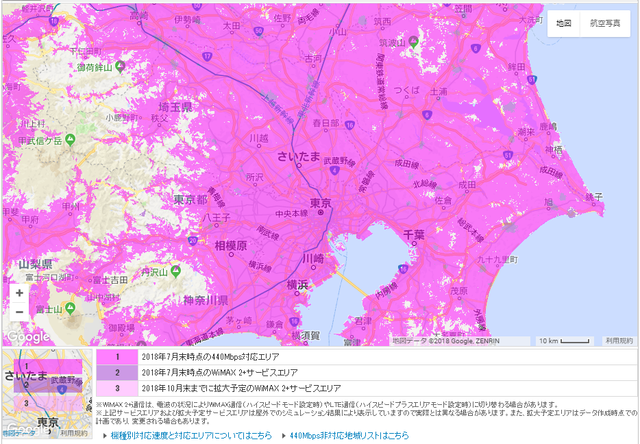The image size is (640, 444).
Task: Click route 20 shield near 相模原
Action: point(193,241)
